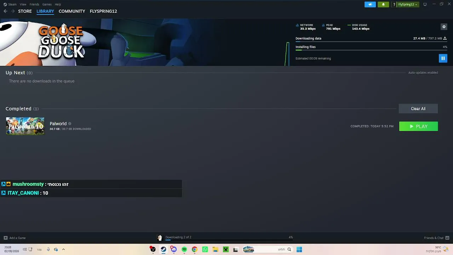Open Minecraft from the taskbar
This screenshot has height=255, width=453.
tap(225, 249)
